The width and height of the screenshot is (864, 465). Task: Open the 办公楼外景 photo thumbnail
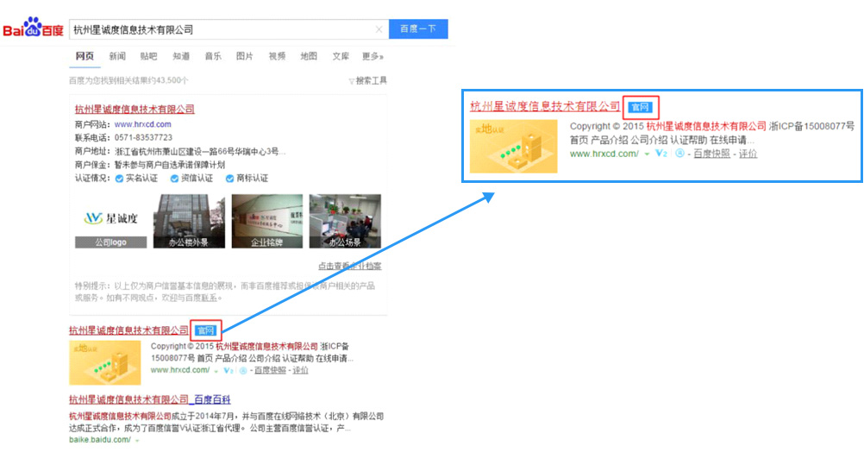[x=183, y=223]
